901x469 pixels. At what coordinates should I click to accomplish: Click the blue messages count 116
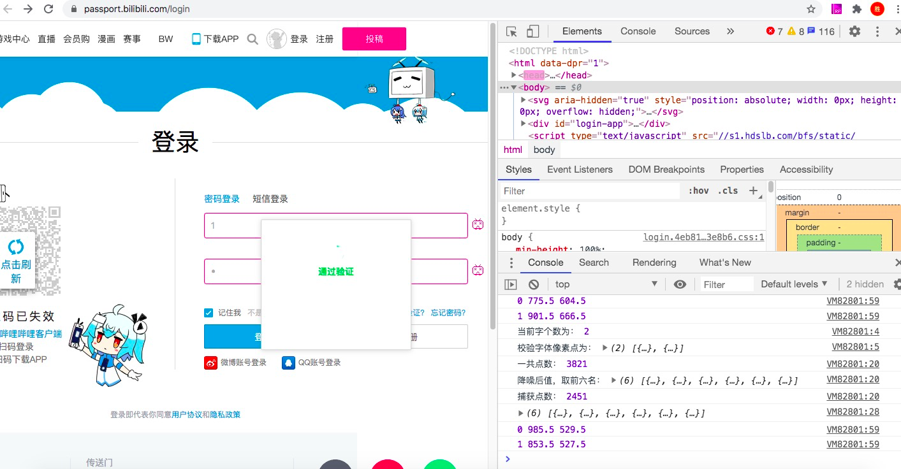click(821, 31)
